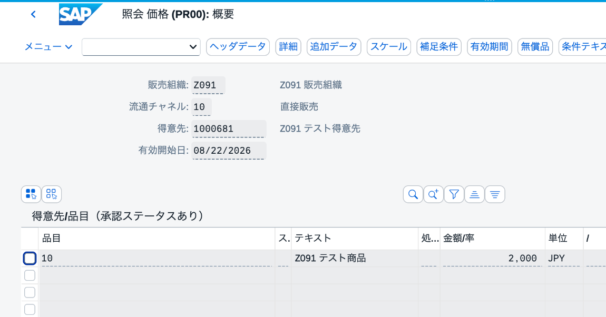The width and height of the screenshot is (606, 317).
Task: Click the 品目 column header
Action: [x=157, y=238]
